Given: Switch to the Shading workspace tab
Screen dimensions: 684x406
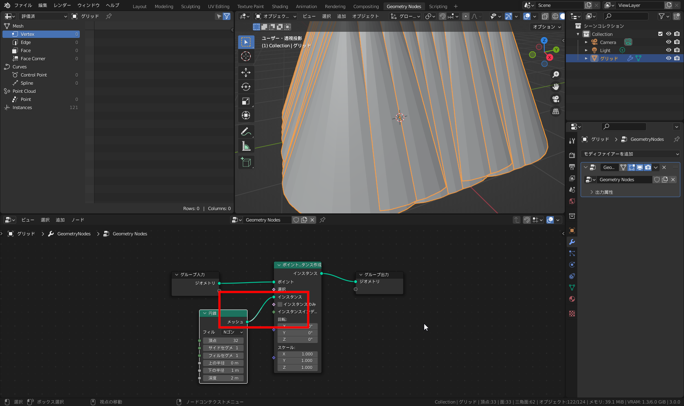Looking at the screenshot, I should click(280, 7).
